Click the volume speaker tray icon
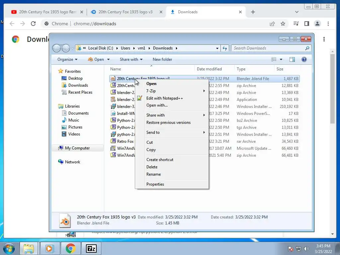This screenshot has width=340, height=255. click(306, 249)
